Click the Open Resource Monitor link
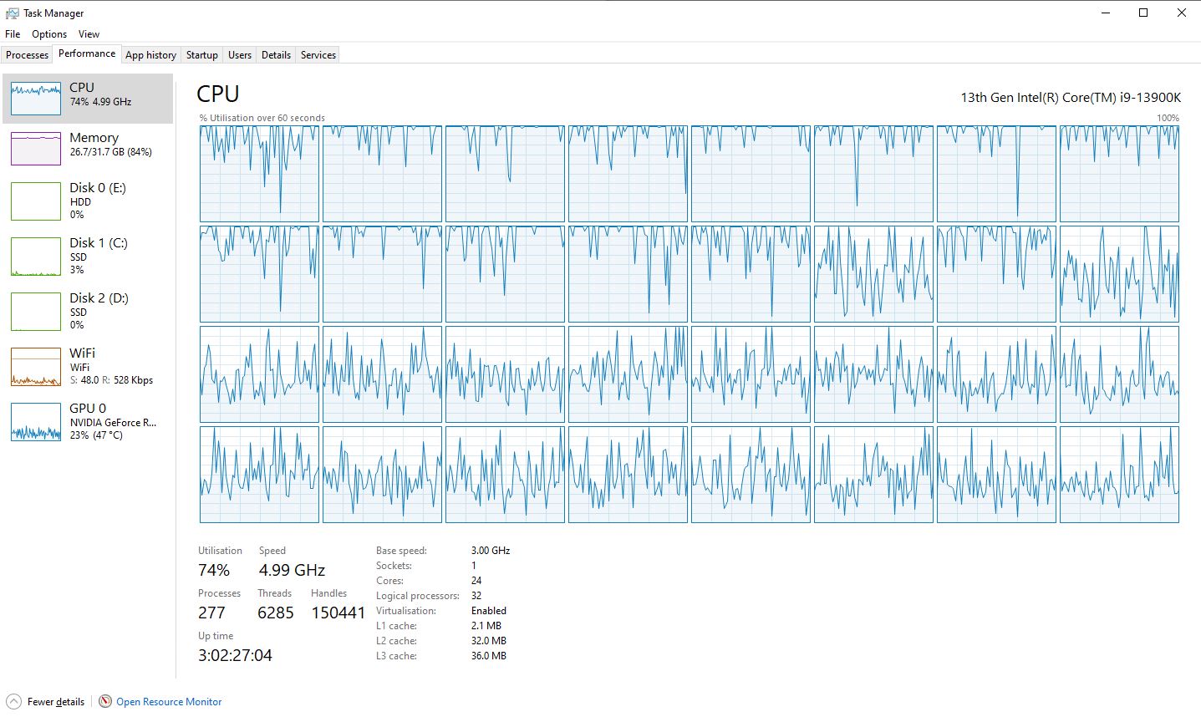1201x722 pixels. (x=169, y=702)
